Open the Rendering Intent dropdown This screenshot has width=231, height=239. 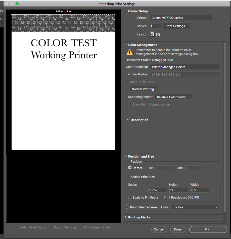click(173, 97)
